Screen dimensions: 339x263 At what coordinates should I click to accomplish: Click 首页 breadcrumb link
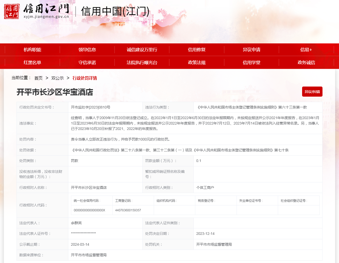pos(38,78)
